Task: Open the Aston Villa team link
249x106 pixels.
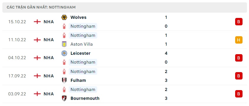Action: (x=82, y=44)
